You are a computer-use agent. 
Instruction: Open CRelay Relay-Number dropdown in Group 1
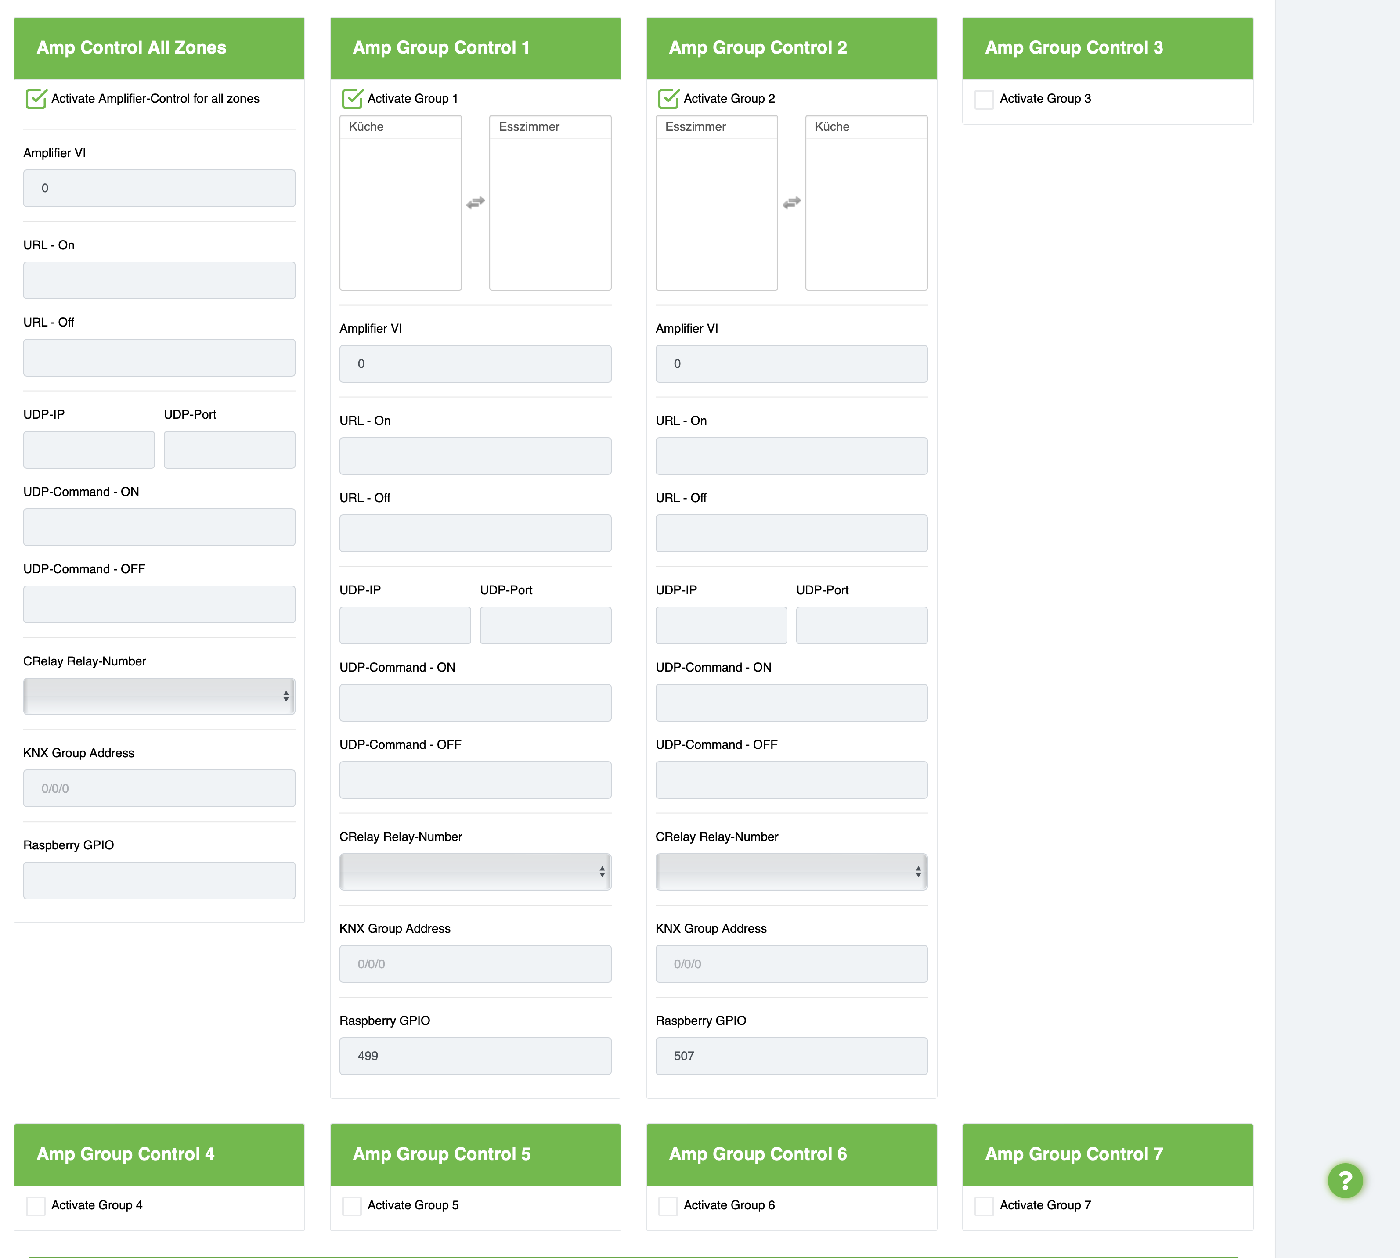(475, 872)
